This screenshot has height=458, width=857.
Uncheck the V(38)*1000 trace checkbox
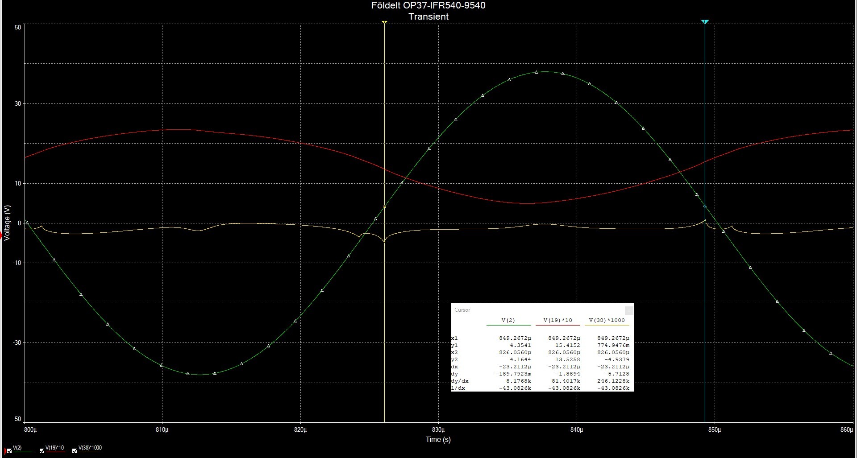(75, 451)
